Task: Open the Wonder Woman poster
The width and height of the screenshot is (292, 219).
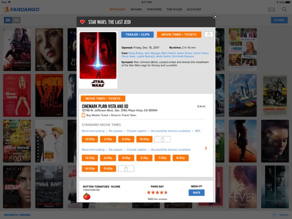Action: 243,141
